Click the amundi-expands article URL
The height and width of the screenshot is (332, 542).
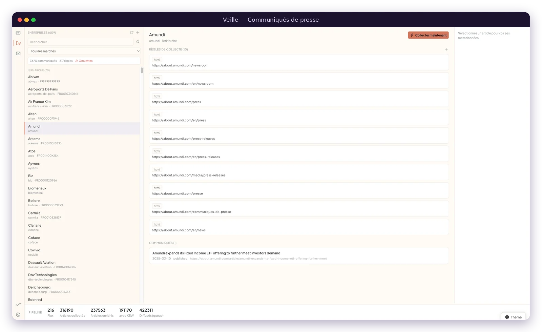(x=258, y=258)
